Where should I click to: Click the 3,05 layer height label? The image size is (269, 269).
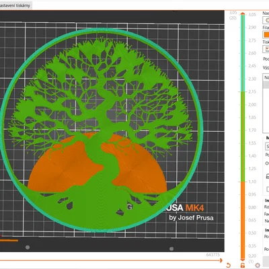point(252,15)
